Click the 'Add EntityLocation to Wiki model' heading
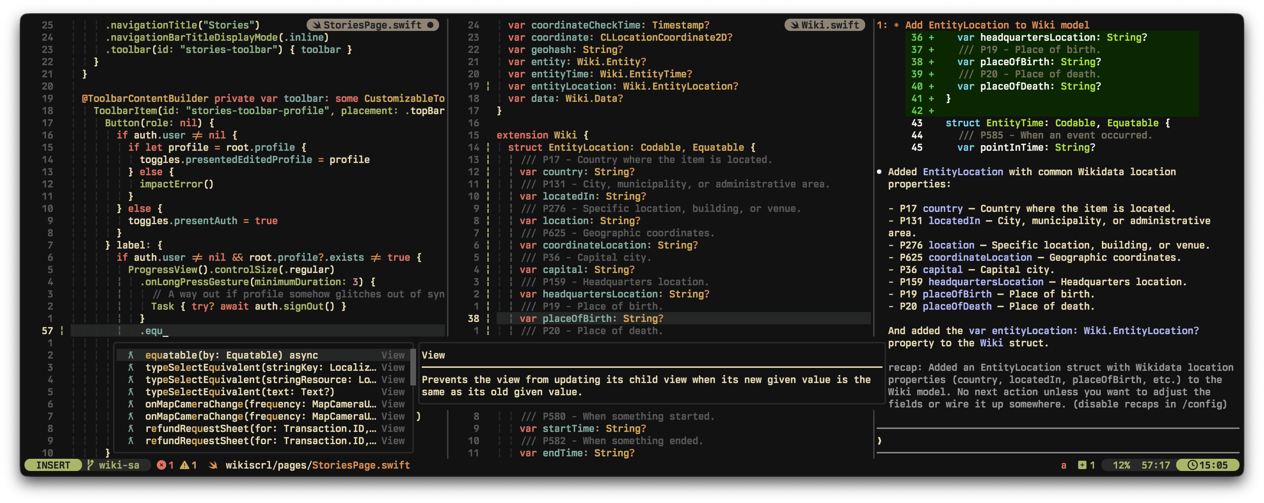Image resolution: width=1264 pixels, height=503 pixels. [x=997, y=25]
